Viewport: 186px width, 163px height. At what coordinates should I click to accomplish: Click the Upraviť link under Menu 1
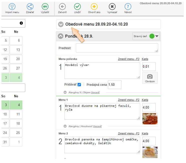[97, 126]
